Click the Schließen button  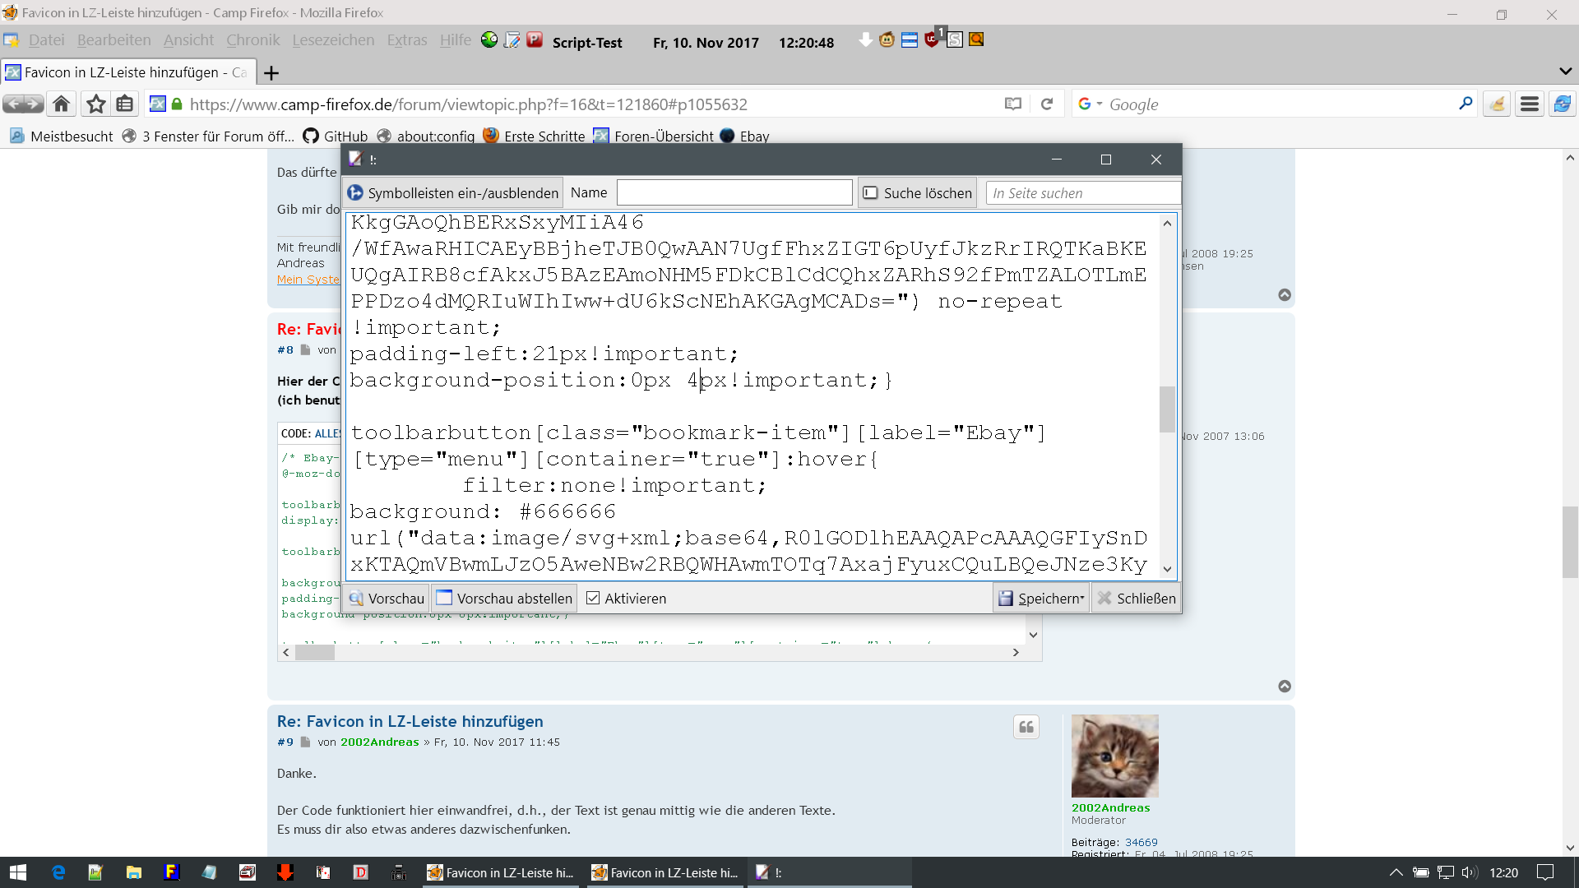1137,599
